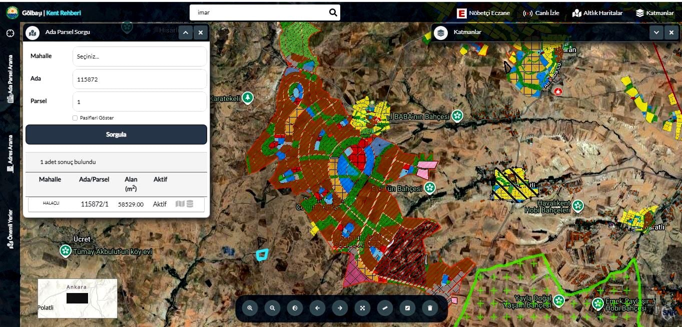Screen dimensions: 682x327
Task: Show parcel 115872/1 on map icon
Action: tap(180, 204)
